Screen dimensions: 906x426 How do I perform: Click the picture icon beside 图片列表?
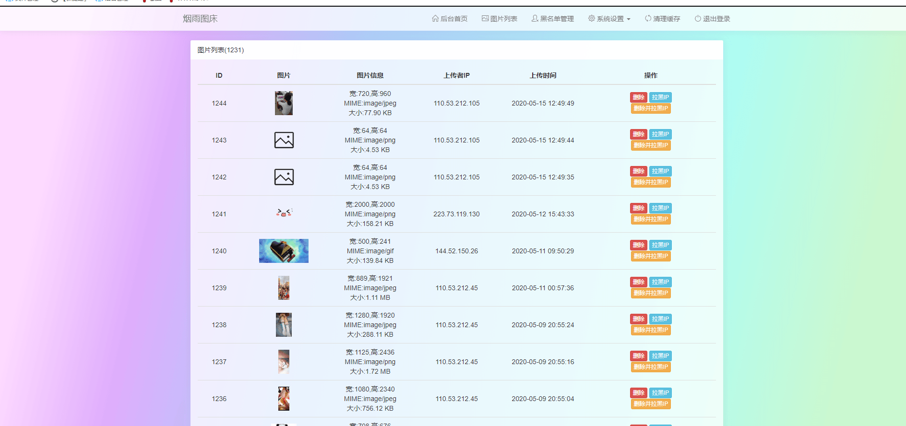click(x=485, y=18)
